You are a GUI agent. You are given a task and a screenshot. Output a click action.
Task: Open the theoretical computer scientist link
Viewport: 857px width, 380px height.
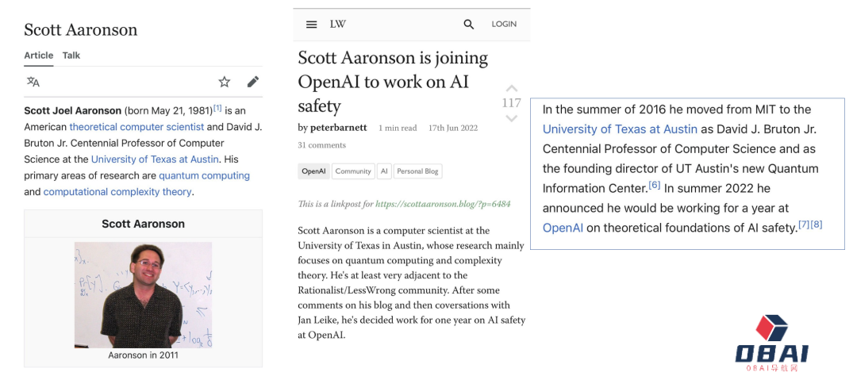[136, 127]
